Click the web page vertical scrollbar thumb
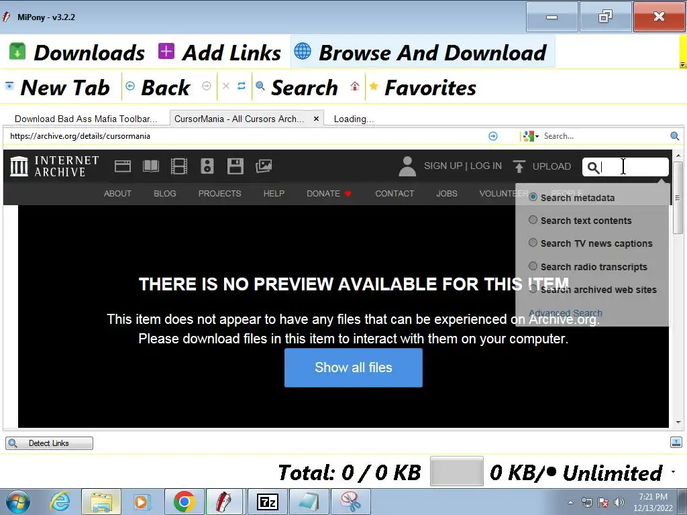Screen dimensions: 687x515 pos(678,198)
